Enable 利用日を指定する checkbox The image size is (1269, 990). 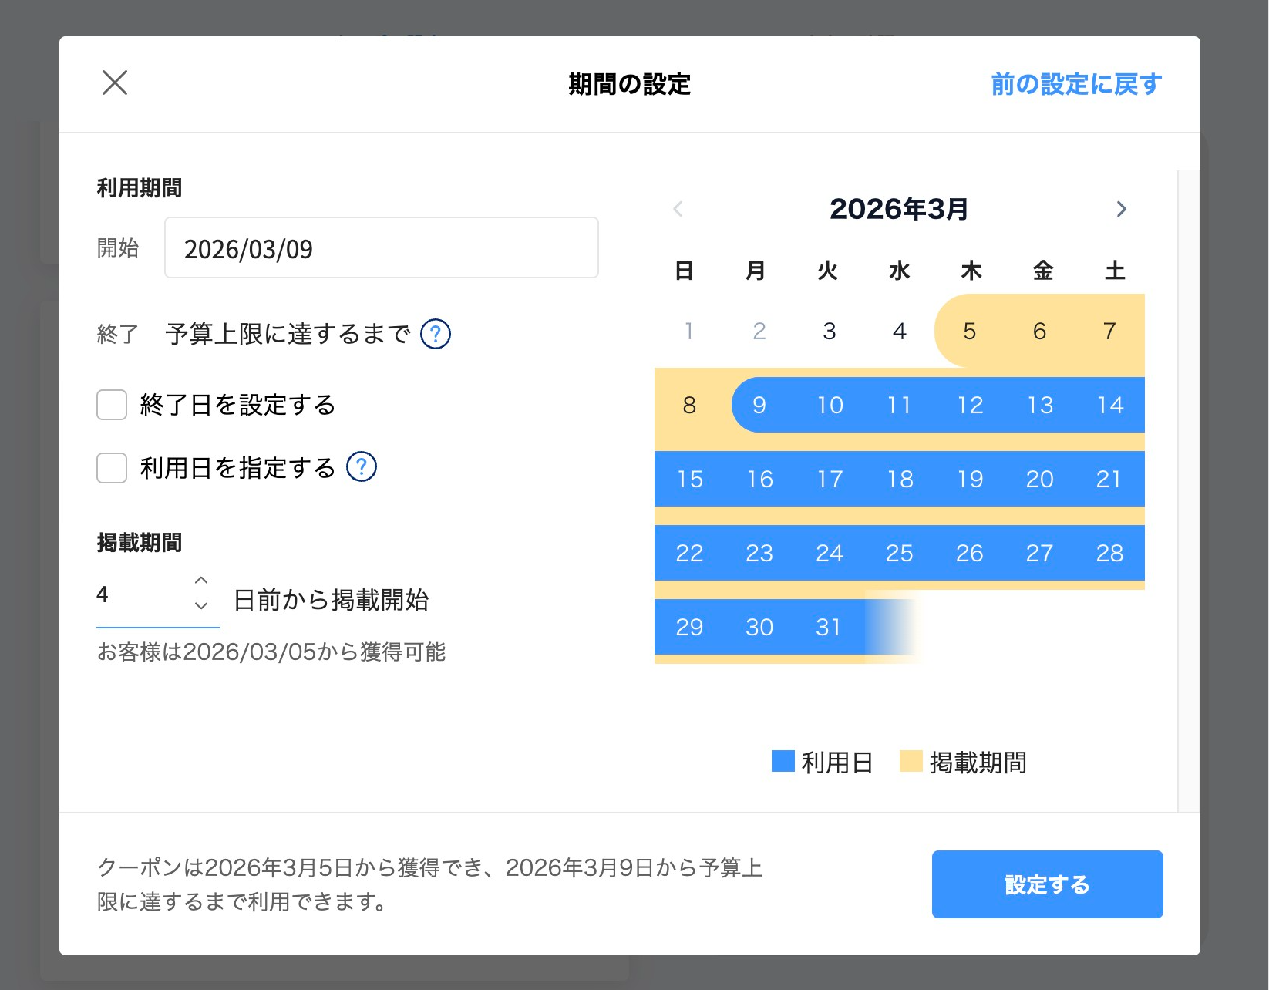112,468
